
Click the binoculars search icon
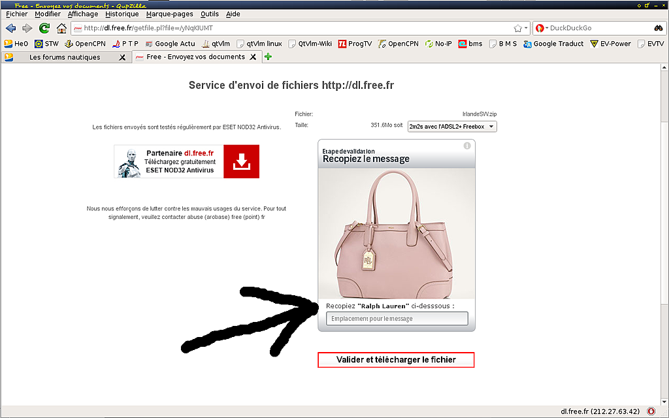[659, 28]
